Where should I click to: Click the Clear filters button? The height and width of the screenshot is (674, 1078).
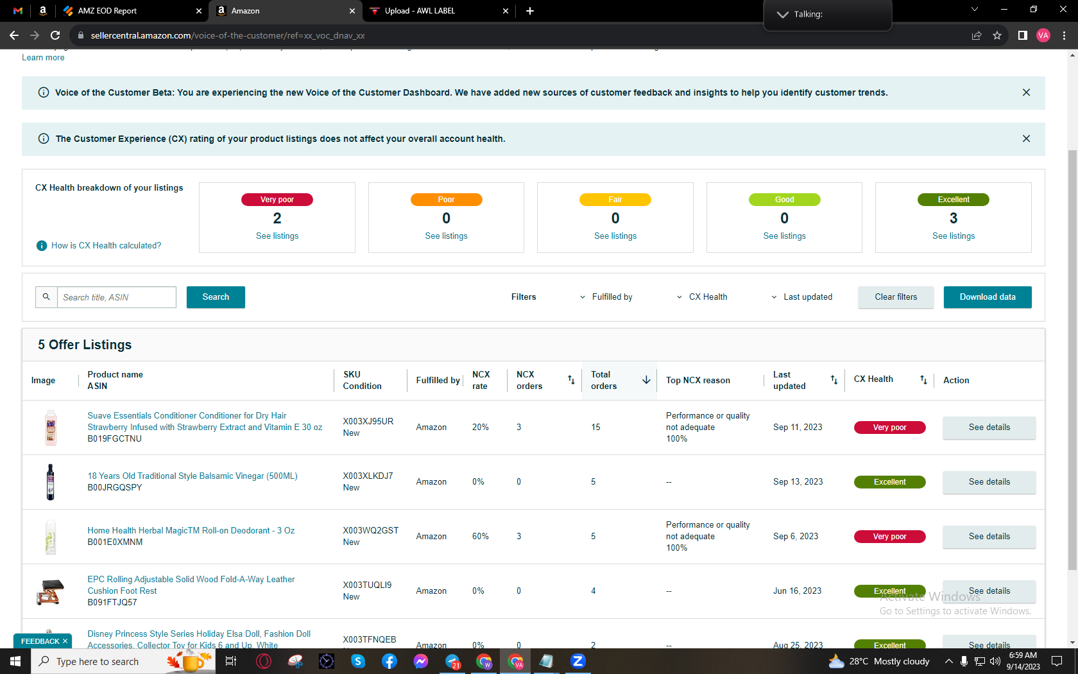pos(896,297)
